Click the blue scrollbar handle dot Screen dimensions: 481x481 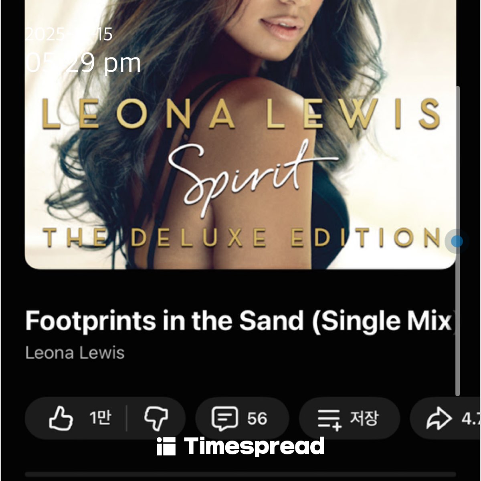click(457, 241)
